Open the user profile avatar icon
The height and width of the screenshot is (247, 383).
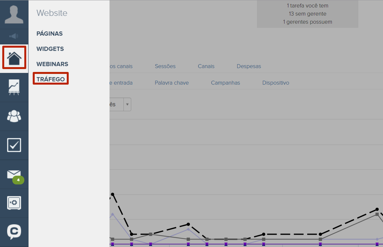click(x=14, y=15)
